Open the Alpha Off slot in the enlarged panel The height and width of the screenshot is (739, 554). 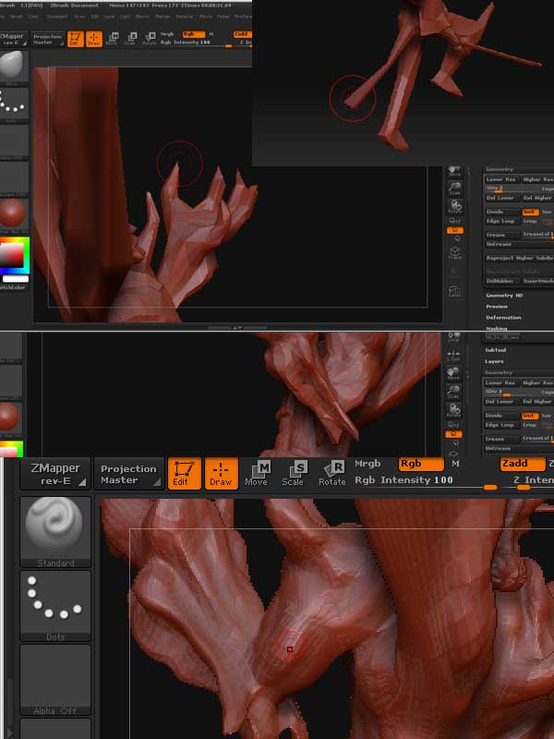(x=55, y=680)
